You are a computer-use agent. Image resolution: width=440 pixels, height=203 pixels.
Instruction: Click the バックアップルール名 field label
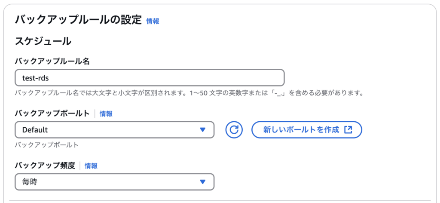click(x=52, y=62)
